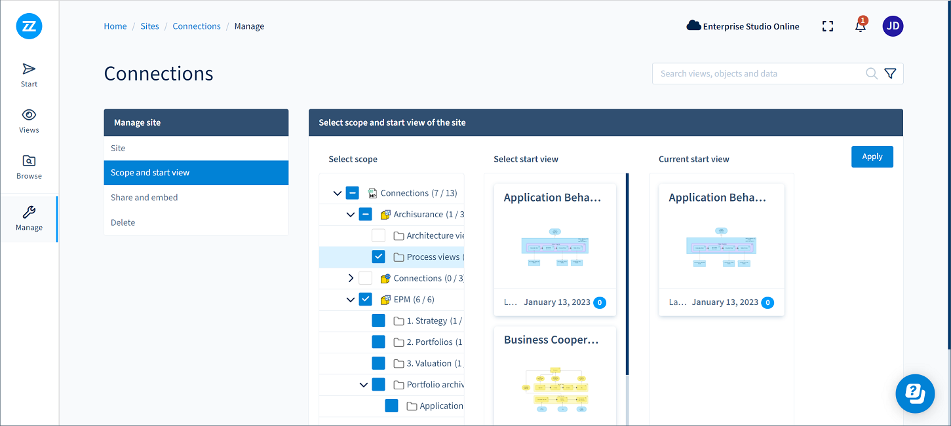Viewport: 951px width, 426px height.
Task: Open Browse from the sidebar
Action: [29, 167]
